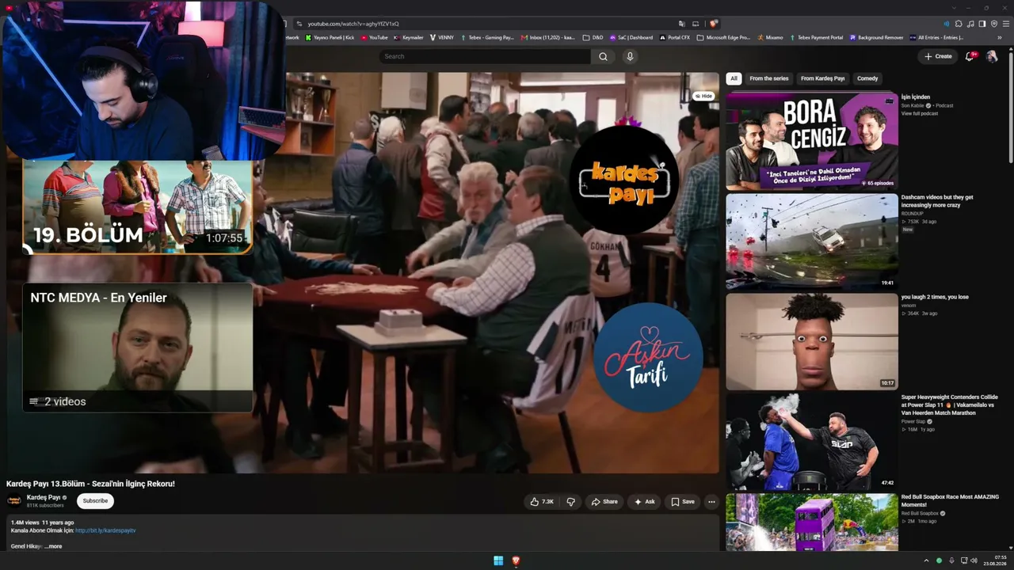Open YouTube notifications bell
The width and height of the screenshot is (1014, 570).
pos(970,56)
